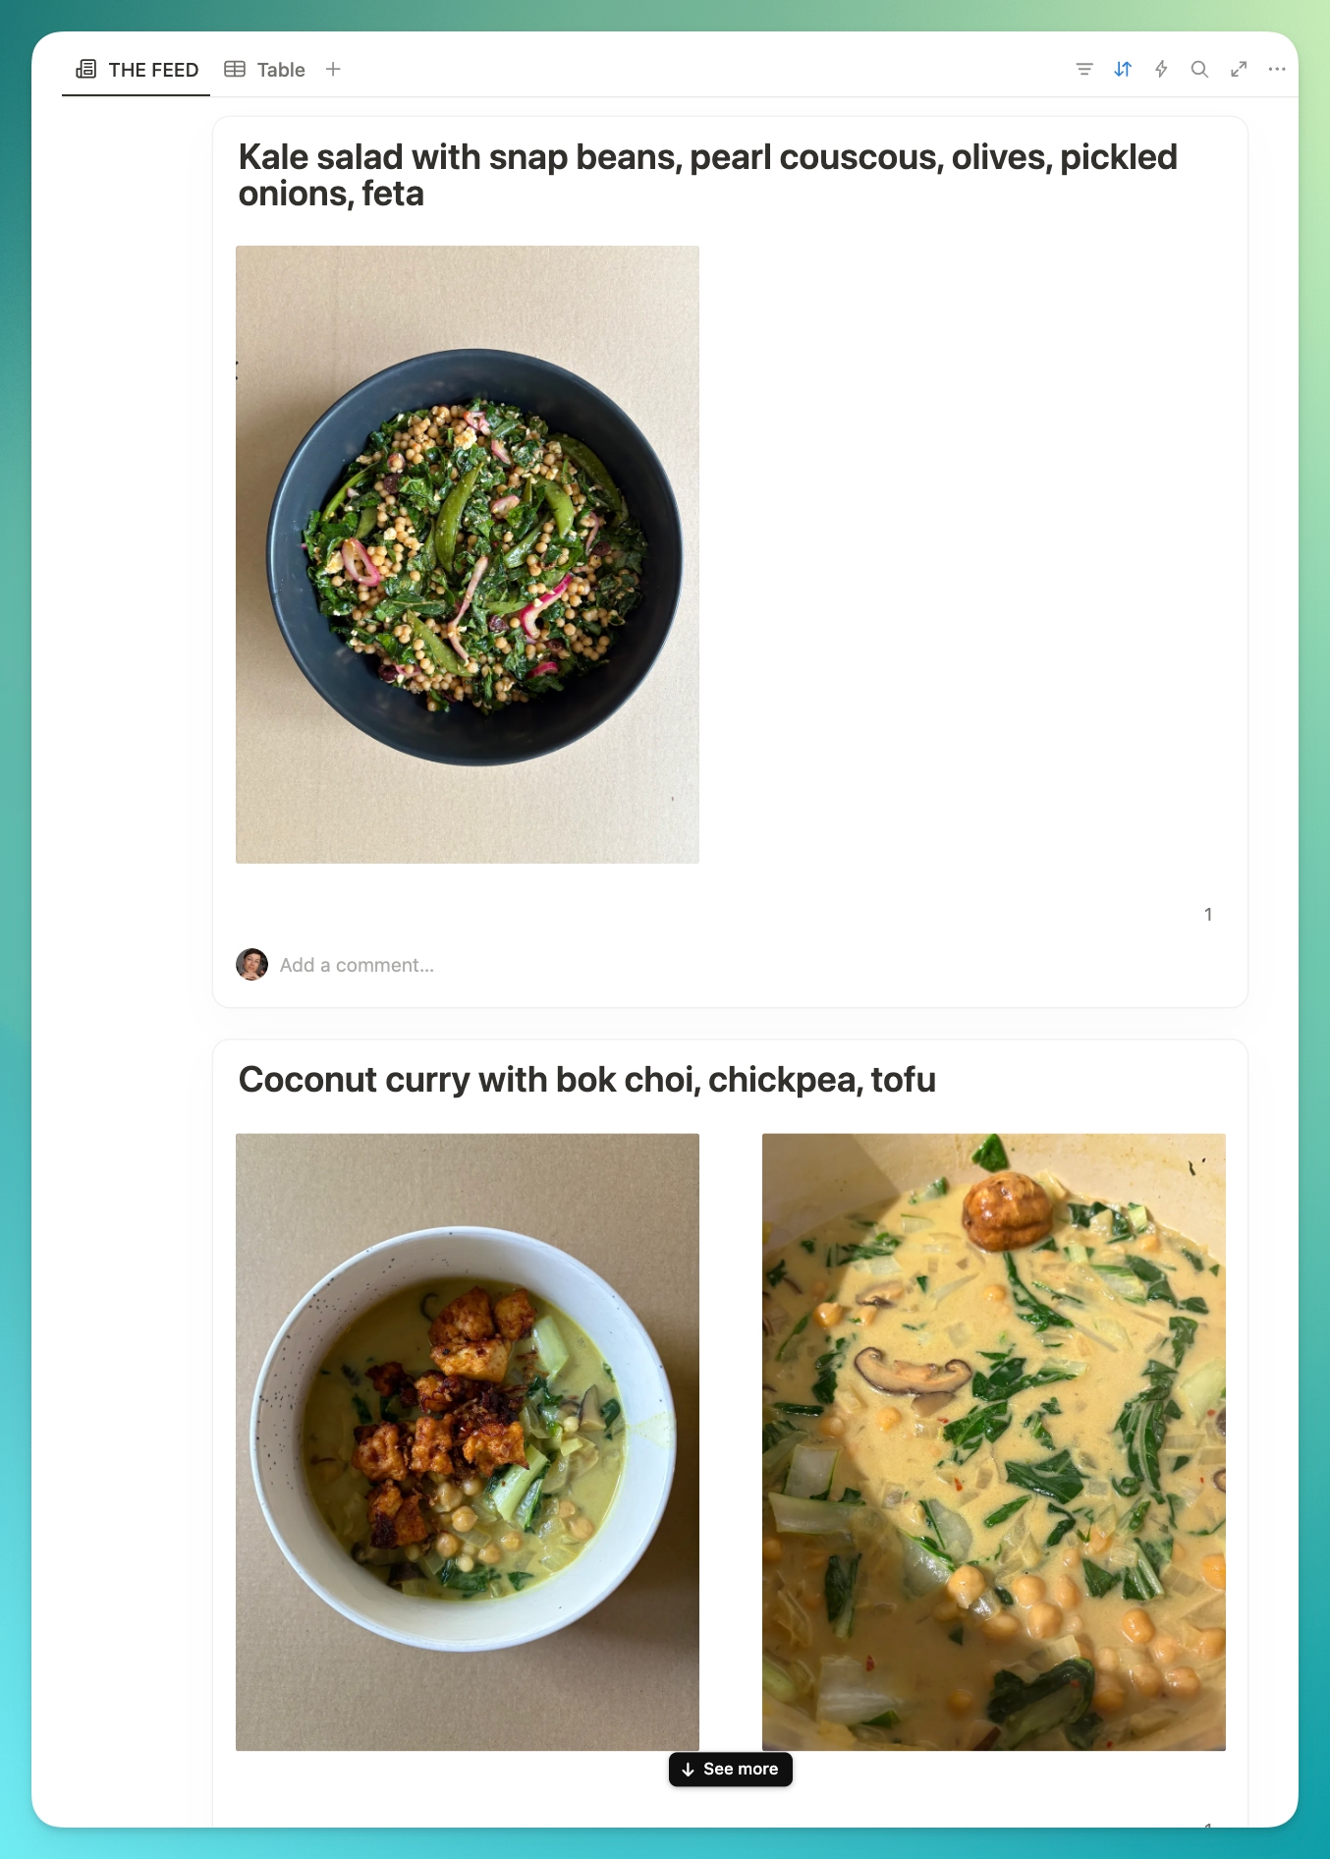Viewport: 1330px width, 1859px height.
Task: Click the comment count on kale post
Action: pyautogui.click(x=1208, y=915)
